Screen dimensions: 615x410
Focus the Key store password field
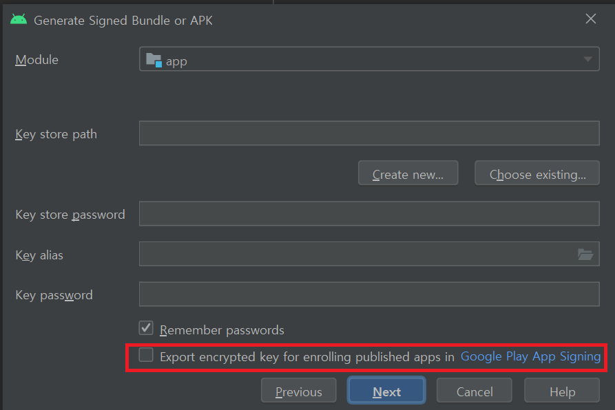click(x=369, y=214)
